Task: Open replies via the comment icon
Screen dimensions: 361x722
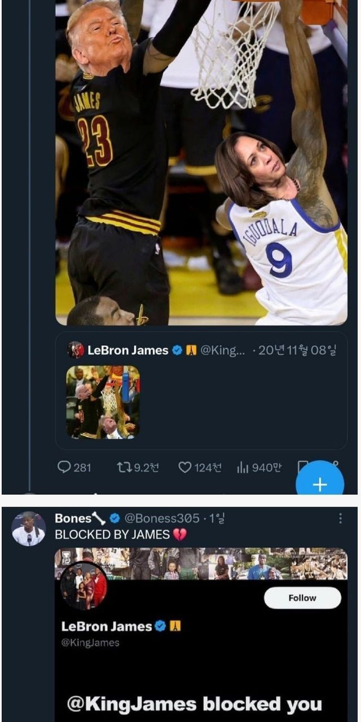Action: (x=65, y=468)
